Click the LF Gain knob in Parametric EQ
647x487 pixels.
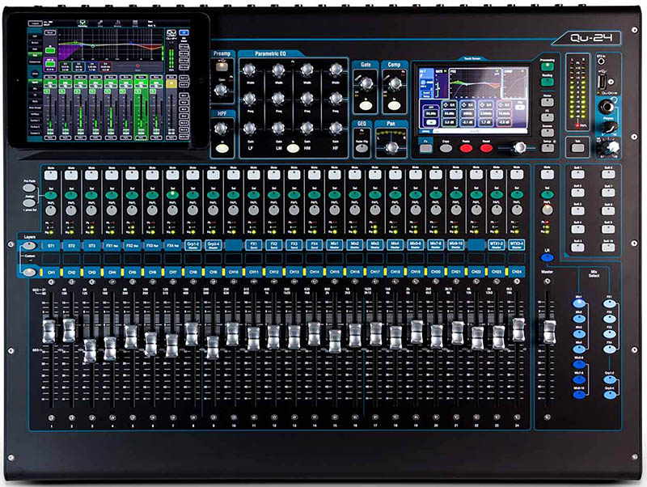tap(250, 129)
